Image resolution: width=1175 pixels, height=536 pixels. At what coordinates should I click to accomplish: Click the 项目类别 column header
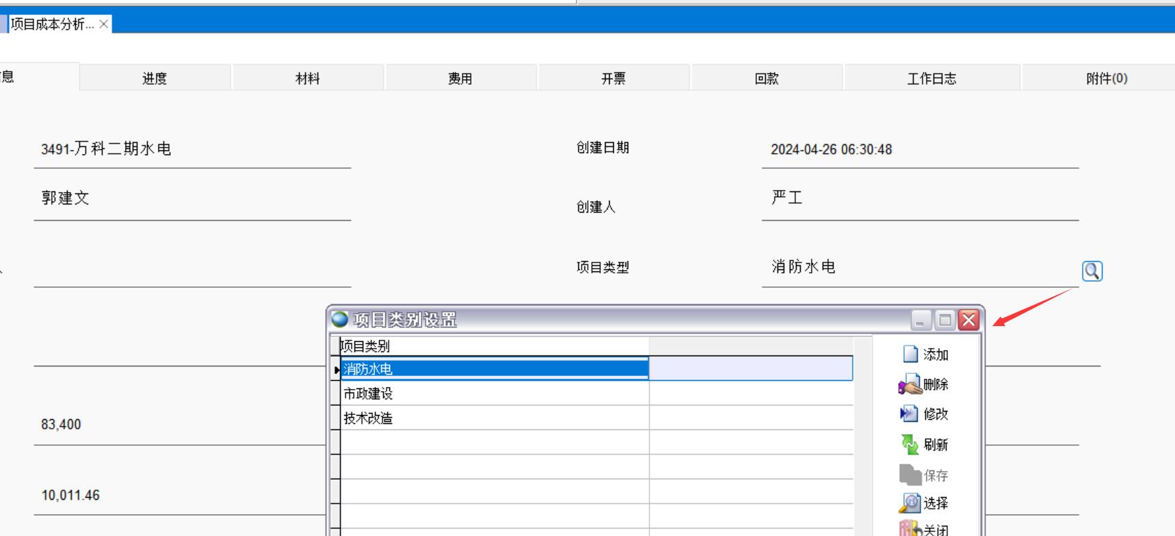point(493,346)
